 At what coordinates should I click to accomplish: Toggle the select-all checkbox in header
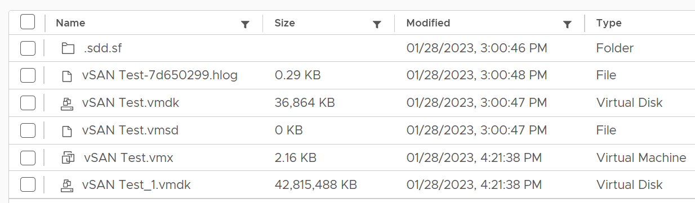pyautogui.click(x=28, y=22)
